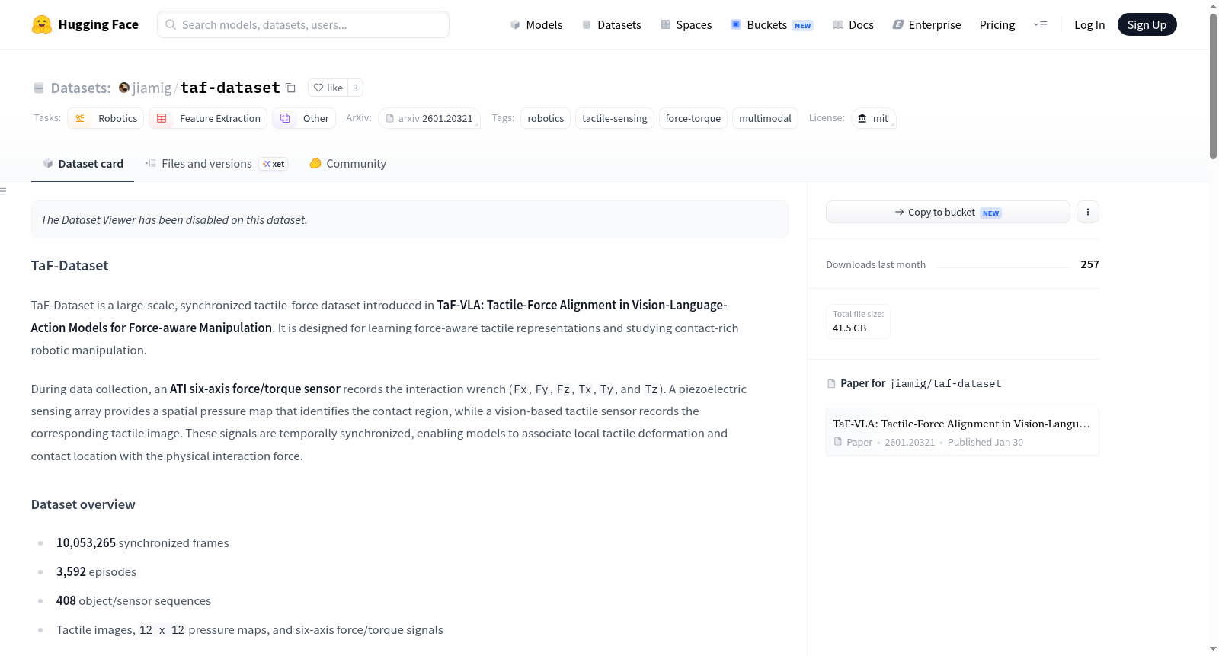Focus the search models input field
The width and height of the screenshot is (1219, 656).
click(303, 24)
